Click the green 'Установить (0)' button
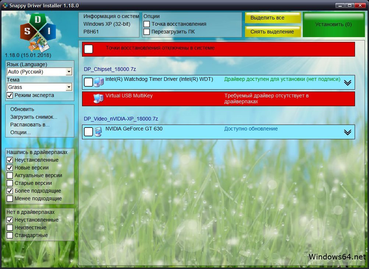369x269 pixels. tap(333, 25)
